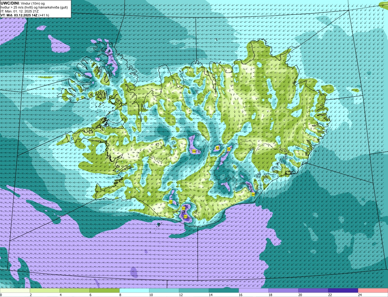
Task: Click the pale yellow 0–2 m/s legend swatch
Action: 15,290
